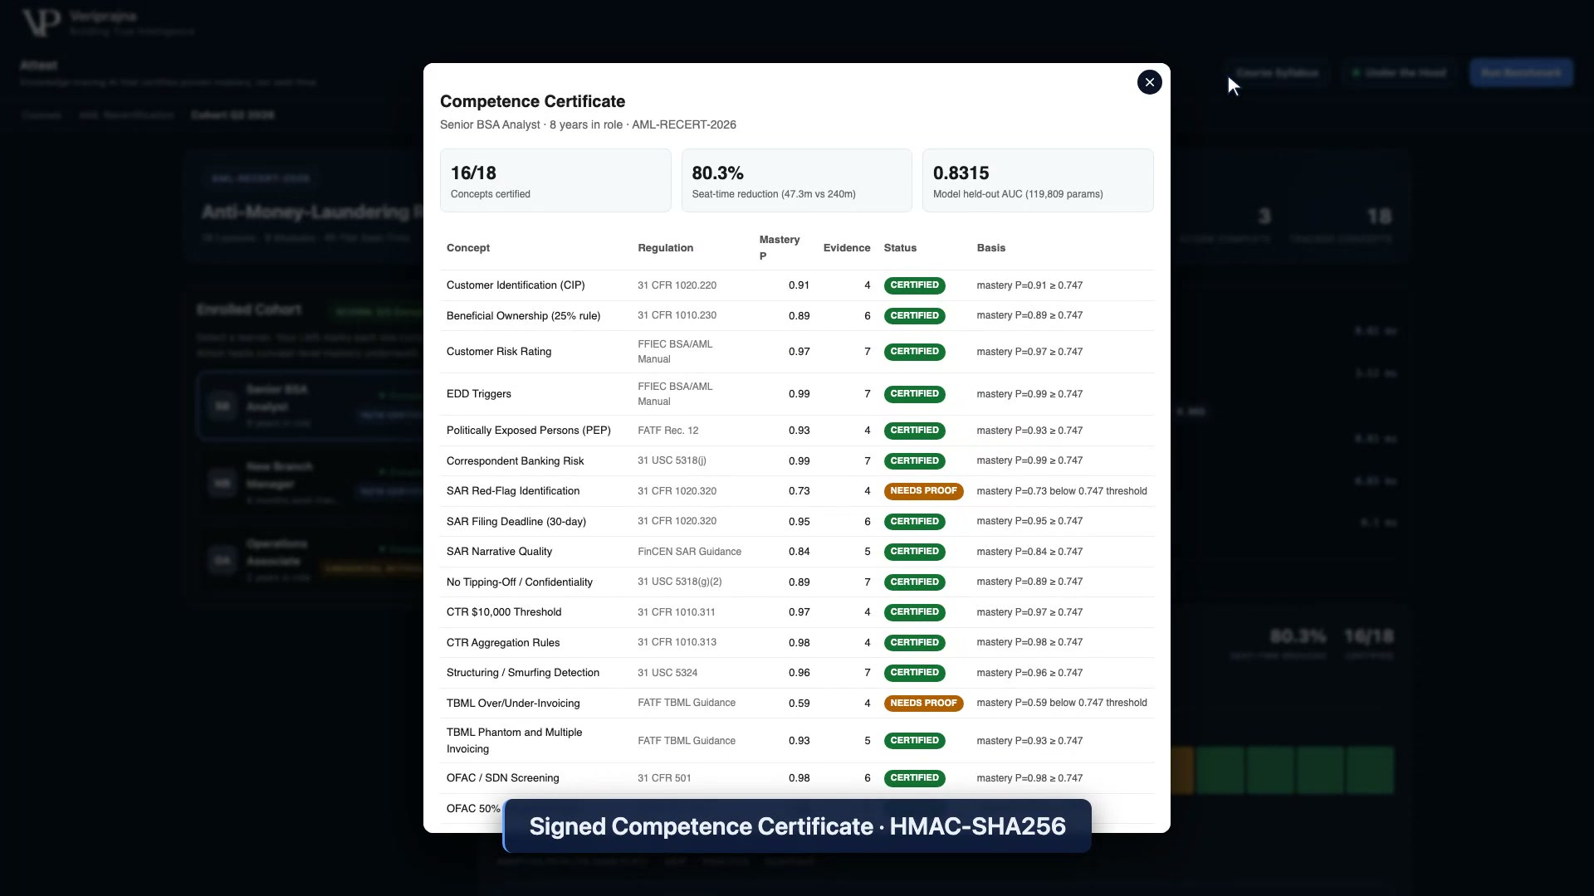1594x896 pixels.
Task: Select Politically Exposed Persons (PEP) concept
Action: pyautogui.click(x=528, y=431)
